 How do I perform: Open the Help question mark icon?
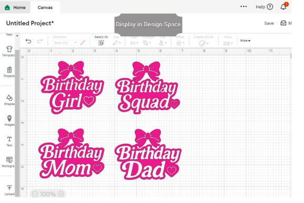click(x=270, y=7)
